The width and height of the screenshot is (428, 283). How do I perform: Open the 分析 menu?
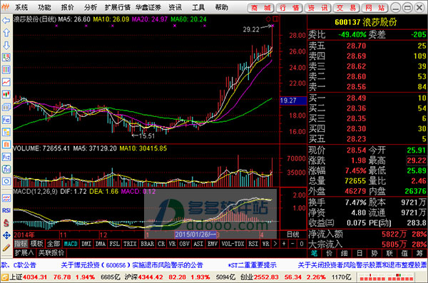click(91, 7)
